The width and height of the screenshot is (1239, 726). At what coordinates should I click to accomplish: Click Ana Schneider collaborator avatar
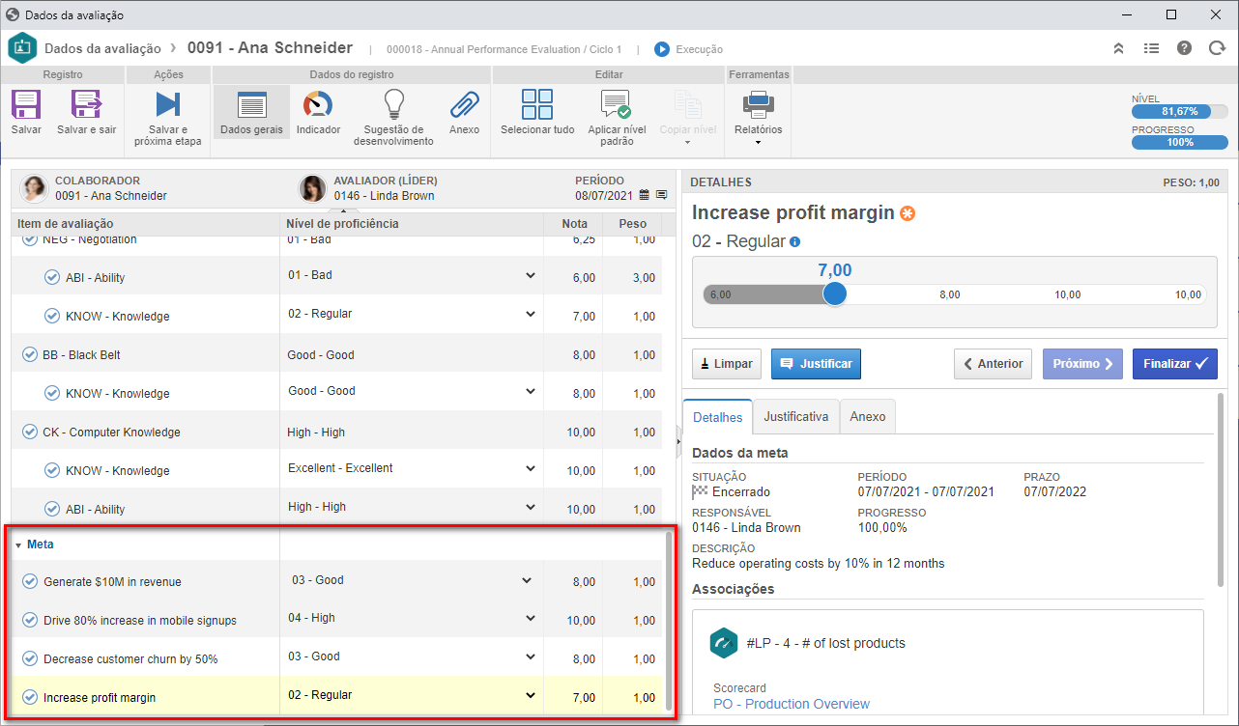[x=35, y=188]
